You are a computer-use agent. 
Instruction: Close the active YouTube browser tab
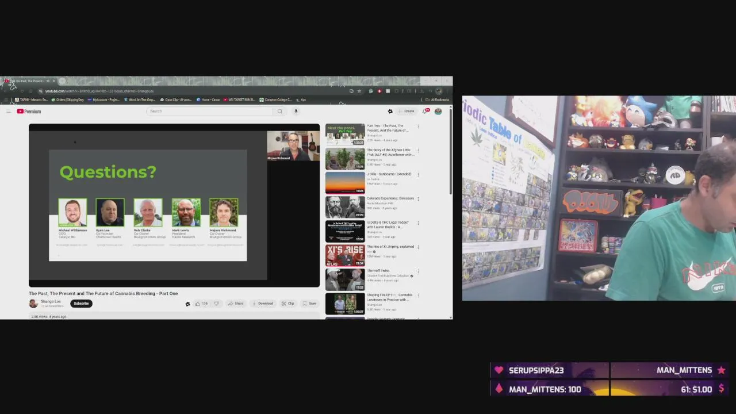[x=53, y=81]
